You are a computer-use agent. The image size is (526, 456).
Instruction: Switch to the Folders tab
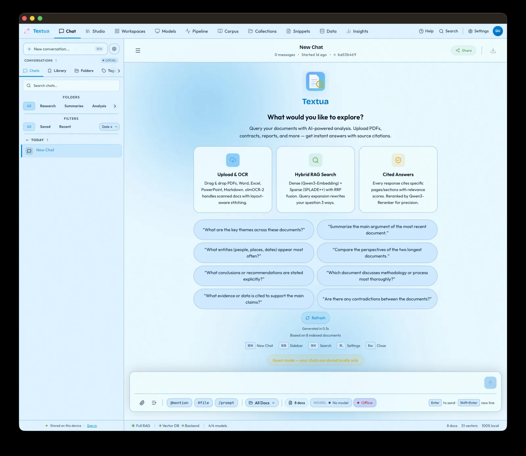pyautogui.click(x=84, y=71)
